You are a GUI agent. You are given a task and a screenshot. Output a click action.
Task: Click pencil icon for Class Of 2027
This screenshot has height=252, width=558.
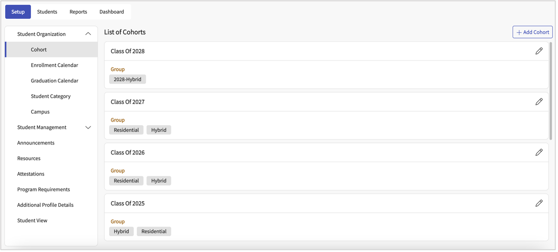pos(539,102)
